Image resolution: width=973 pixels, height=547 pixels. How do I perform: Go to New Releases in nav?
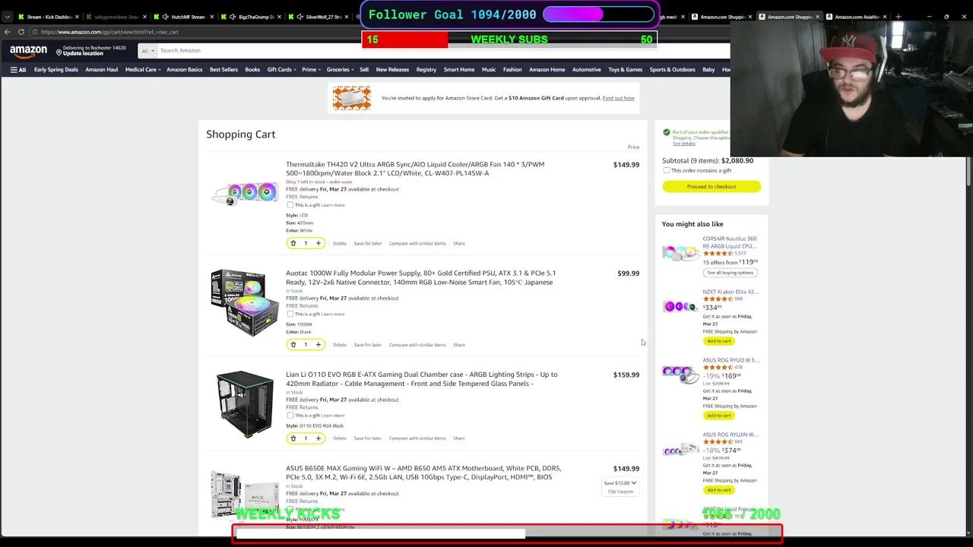point(392,70)
